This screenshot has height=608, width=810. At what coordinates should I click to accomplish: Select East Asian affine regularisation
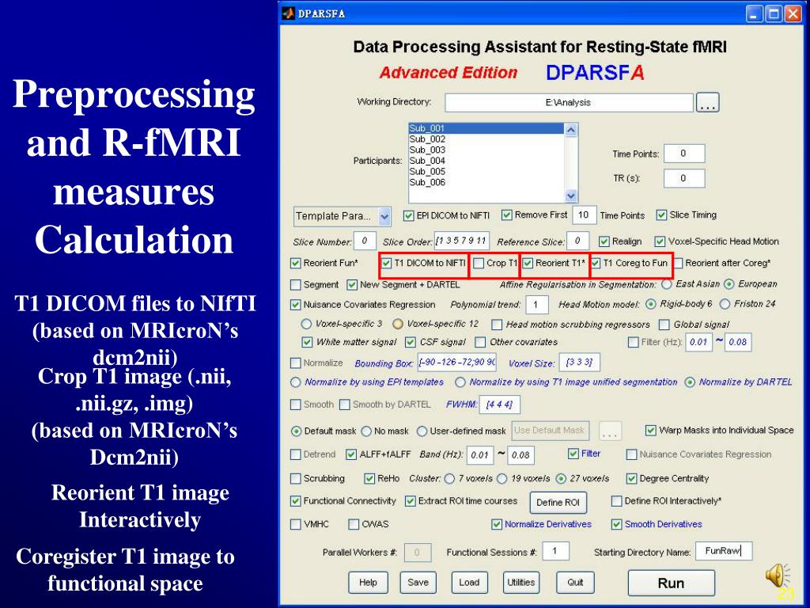pyautogui.click(x=667, y=284)
